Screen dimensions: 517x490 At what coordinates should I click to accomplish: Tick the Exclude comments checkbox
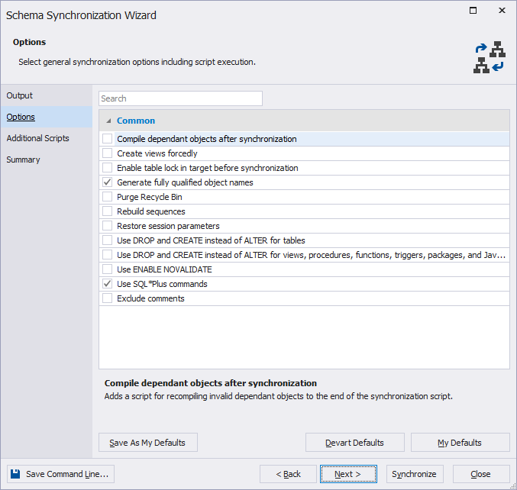(x=107, y=298)
